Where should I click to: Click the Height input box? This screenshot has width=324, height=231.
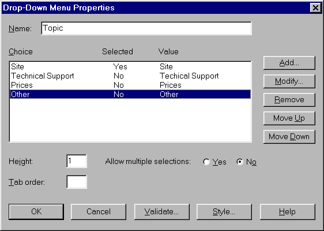[77, 161]
